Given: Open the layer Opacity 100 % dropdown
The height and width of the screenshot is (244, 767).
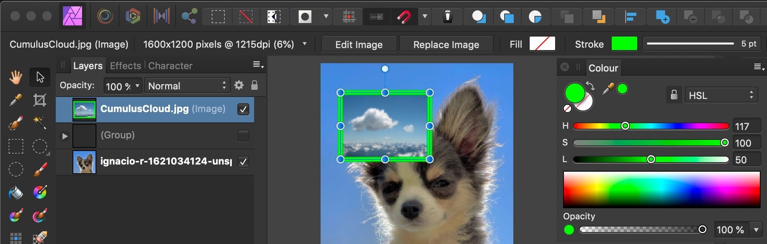Looking at the screenshot, I should [123, 86].
